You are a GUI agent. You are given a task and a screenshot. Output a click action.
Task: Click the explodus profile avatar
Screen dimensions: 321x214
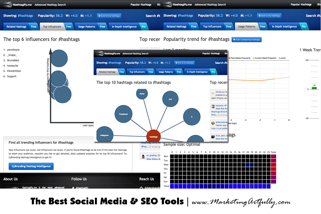(x=213, y=106)
